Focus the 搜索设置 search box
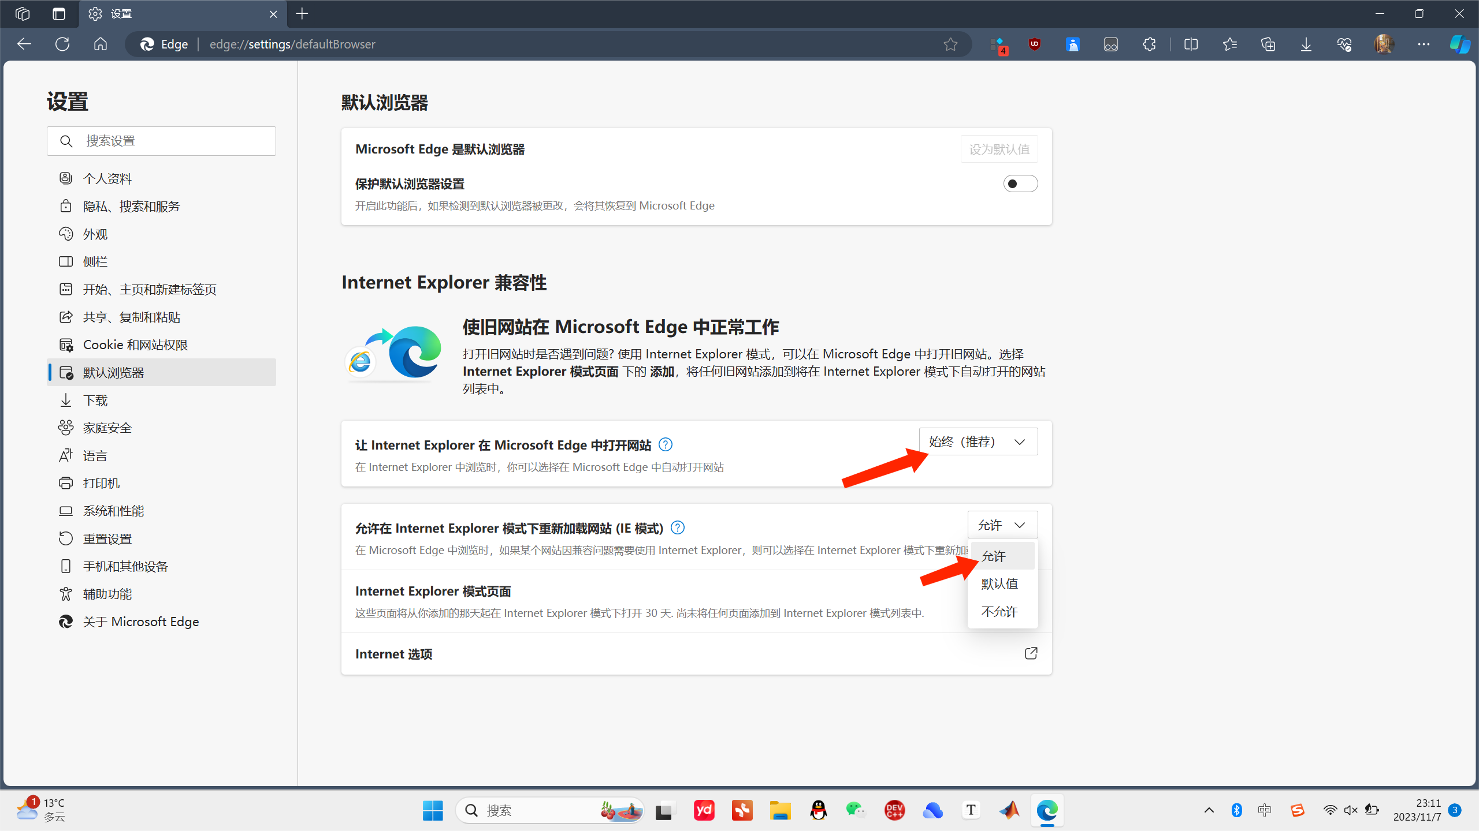 coord(161,141)
